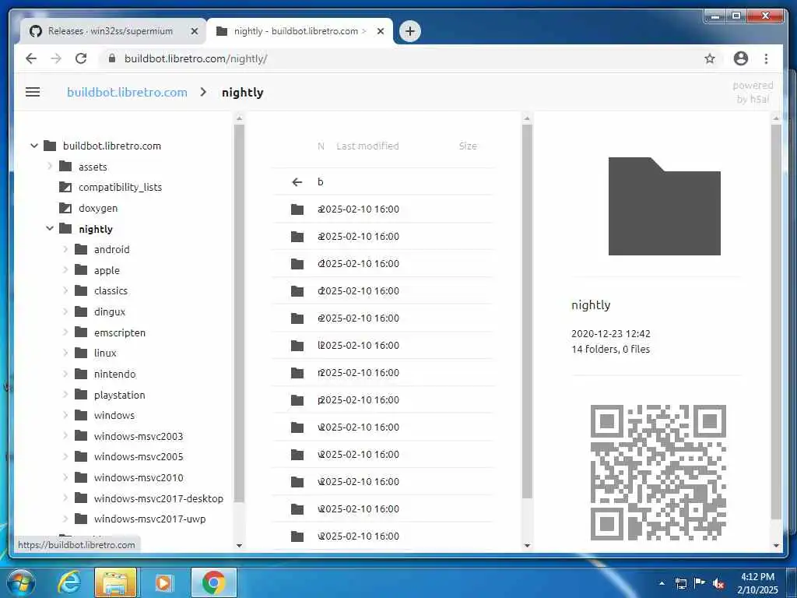Select windows-msvc2017-desktop in the tree
Screen dimensions: 797x598
coord(149,498)
